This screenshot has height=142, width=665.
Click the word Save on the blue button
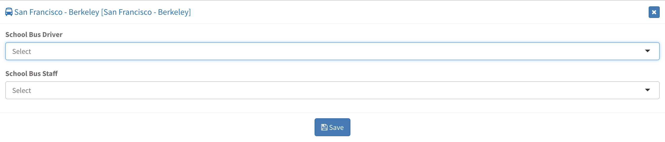click(336, 127)
